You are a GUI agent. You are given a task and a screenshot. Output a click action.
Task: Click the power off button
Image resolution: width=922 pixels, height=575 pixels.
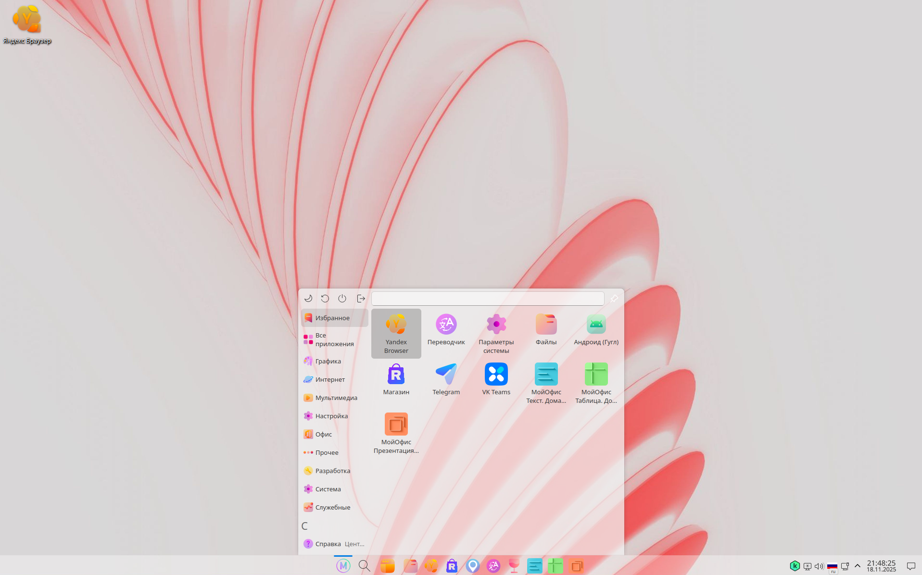[x=342, y=299]
